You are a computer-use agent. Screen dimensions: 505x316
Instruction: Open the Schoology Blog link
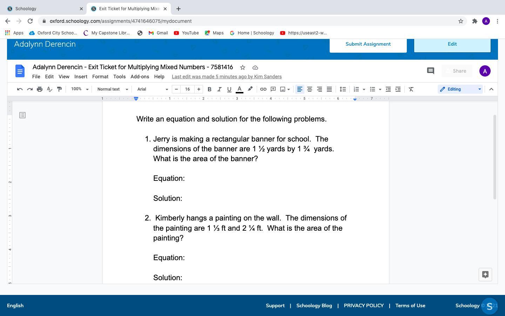314,305
